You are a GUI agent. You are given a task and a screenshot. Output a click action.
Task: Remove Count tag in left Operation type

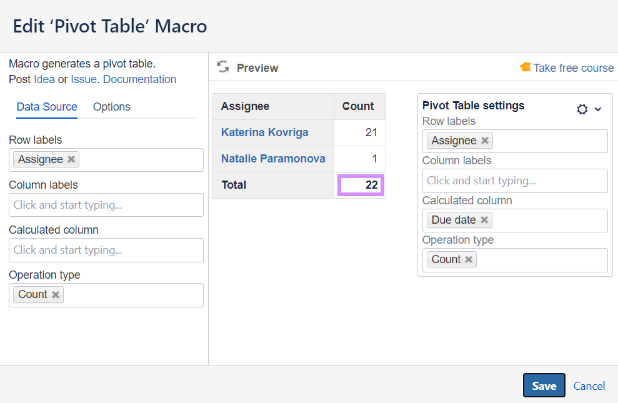(56, 294)
